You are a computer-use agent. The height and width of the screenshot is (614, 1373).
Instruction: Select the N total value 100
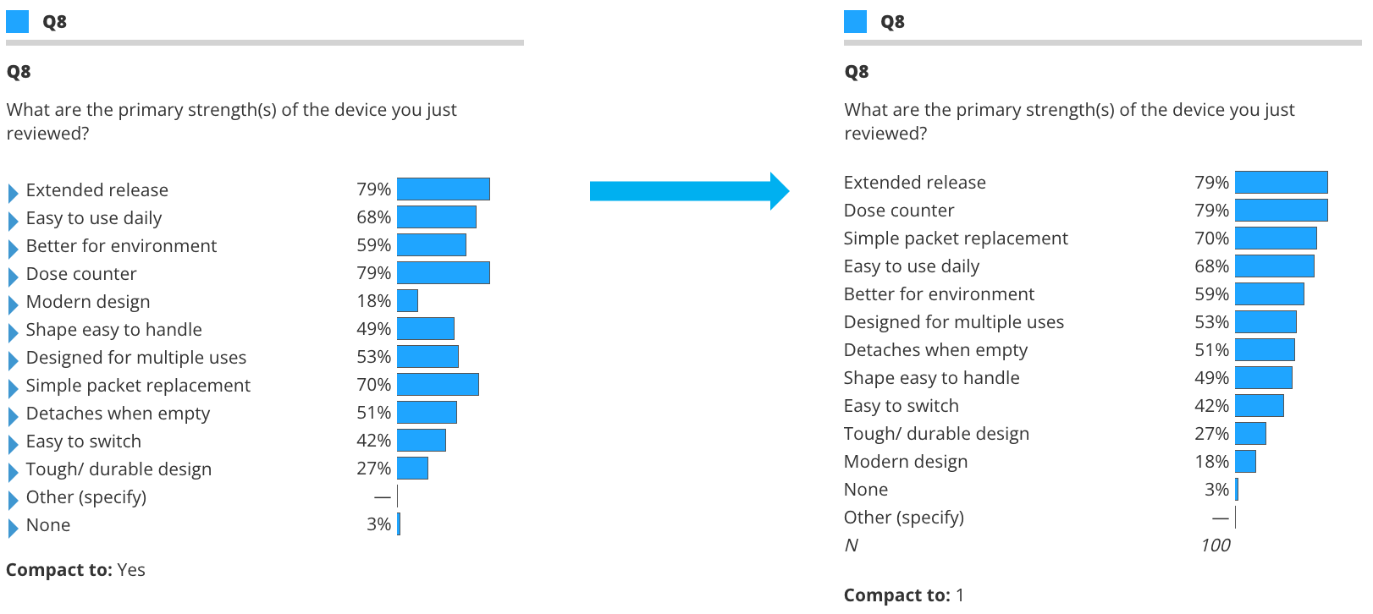(x=1215, y=545)
